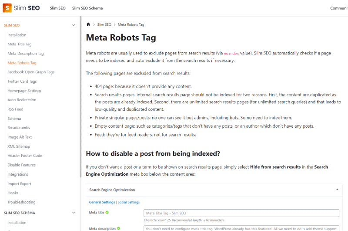Click the Meta Robots Tag page heading
Viewport: 348px width, 231px height.
121,37
